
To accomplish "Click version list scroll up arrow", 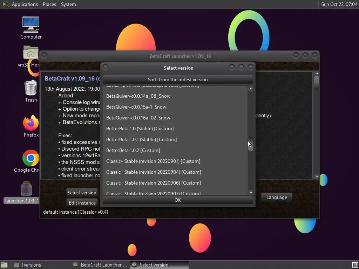I will tap(250, 89).
